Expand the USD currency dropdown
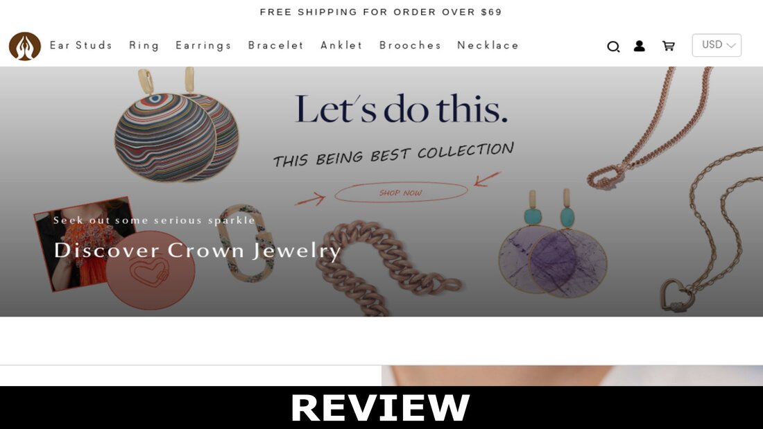Image resolution: width=763 pixels, height=429 pixels. tap(717, 45)
